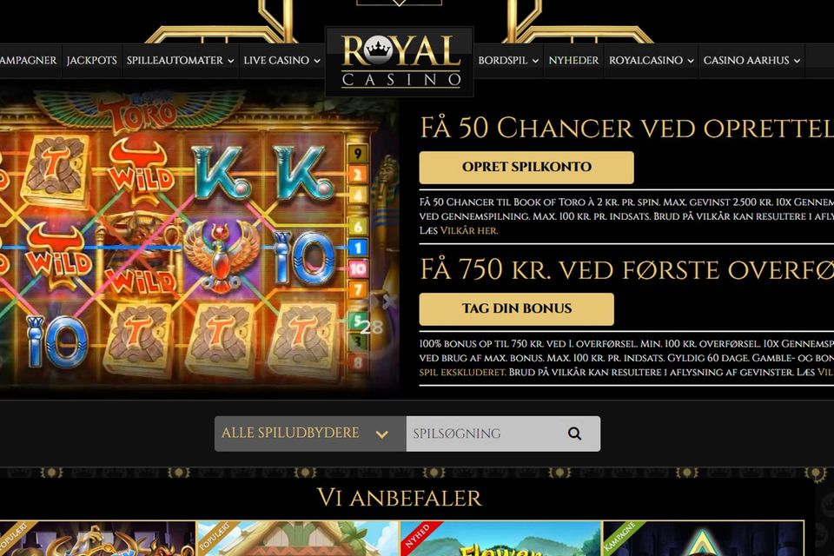This screenshot has height=556, width=834.
Task: Expand the RoyalCasino menu
Action: point(651,61)
